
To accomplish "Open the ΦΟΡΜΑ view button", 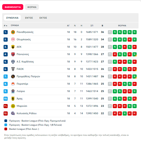I will pos(32,7).
